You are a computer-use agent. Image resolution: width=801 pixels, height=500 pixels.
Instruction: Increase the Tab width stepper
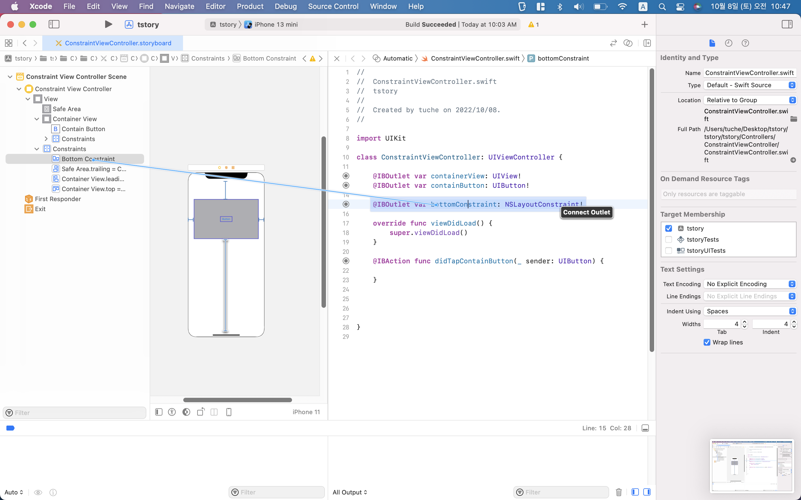744,322
